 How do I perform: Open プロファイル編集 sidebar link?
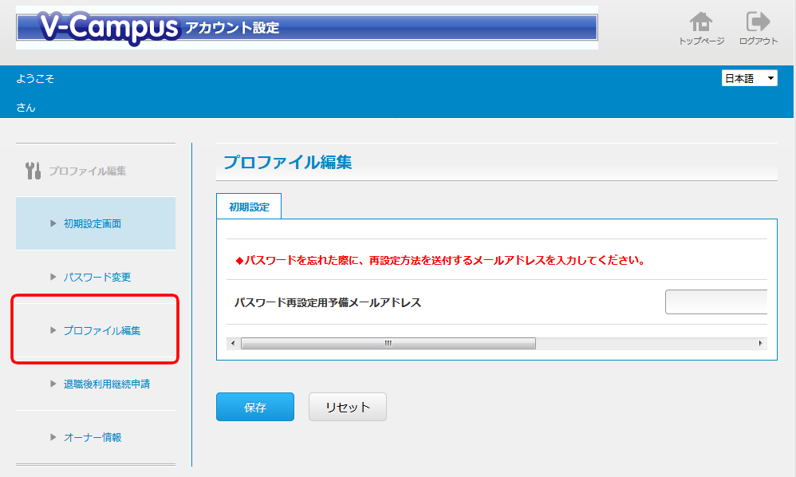point(102,330)
